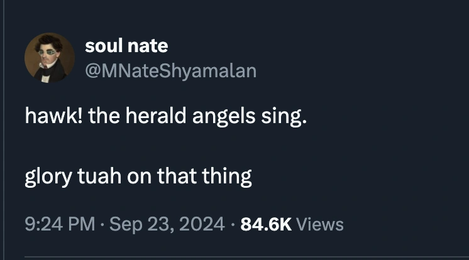Open the "soul nate" display name
Viewport: 469px width, 260px height.
(126, 46)
